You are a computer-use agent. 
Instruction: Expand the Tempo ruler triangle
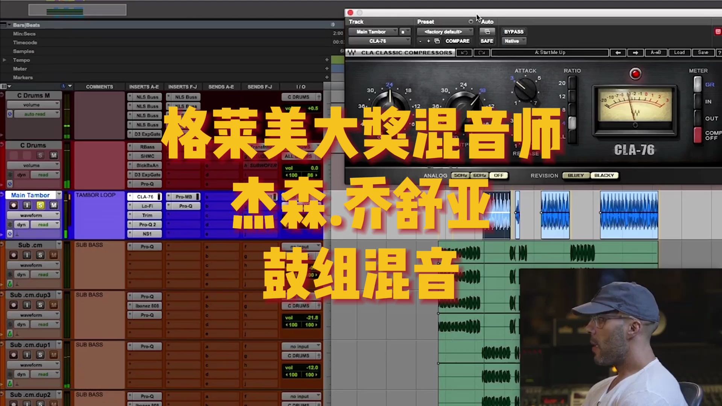pyautogui.click(x=5, y=60)
